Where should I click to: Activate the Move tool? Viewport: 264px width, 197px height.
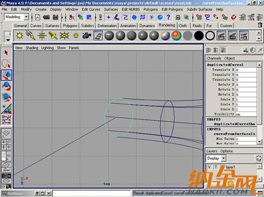6,75
